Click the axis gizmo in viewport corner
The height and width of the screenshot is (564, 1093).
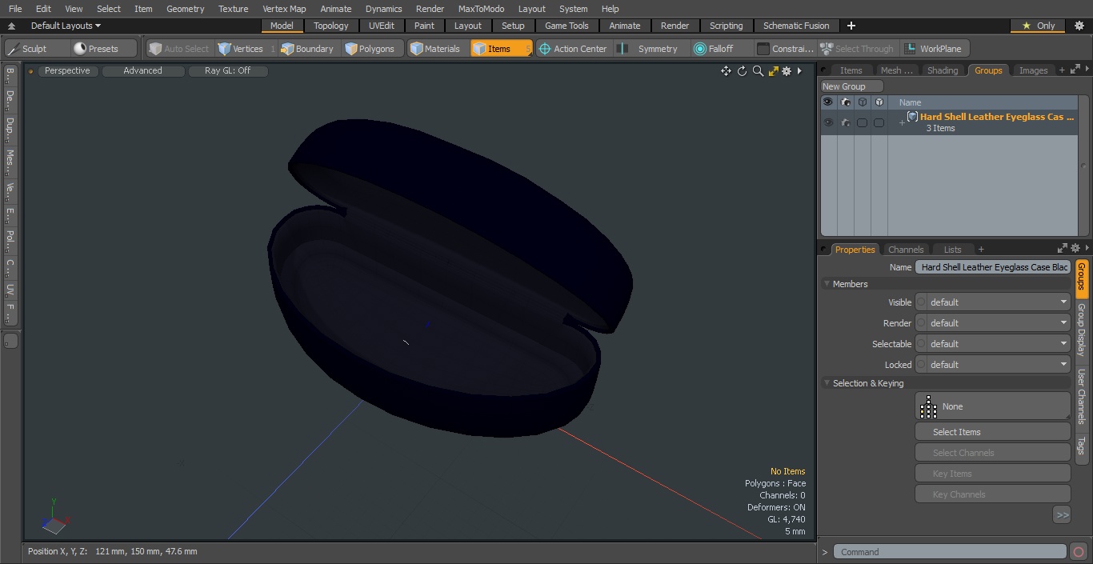coord(54,518)
